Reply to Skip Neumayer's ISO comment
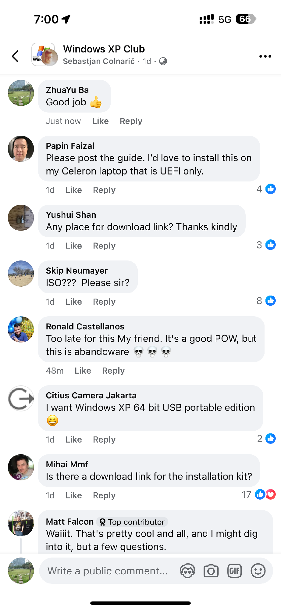 click(104, 302)
